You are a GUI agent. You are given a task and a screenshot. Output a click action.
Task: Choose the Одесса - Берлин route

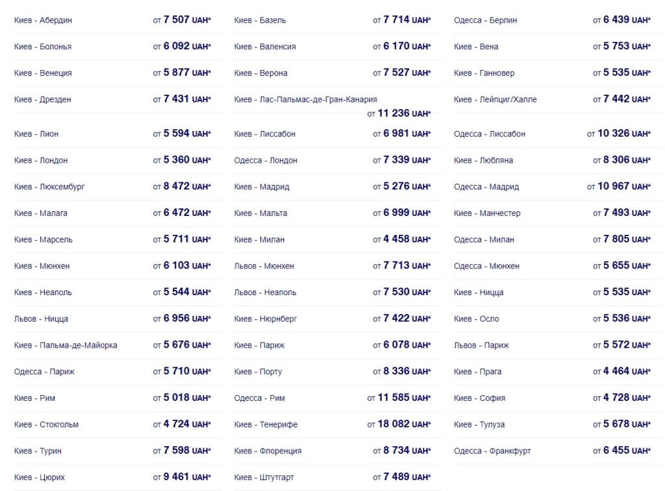(x=485, y=20)
